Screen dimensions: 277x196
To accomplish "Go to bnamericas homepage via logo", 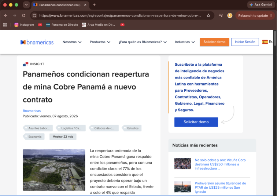I will 37,42.
